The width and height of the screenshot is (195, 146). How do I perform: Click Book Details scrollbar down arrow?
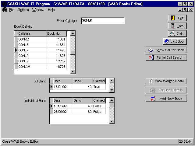click(73, 71)
